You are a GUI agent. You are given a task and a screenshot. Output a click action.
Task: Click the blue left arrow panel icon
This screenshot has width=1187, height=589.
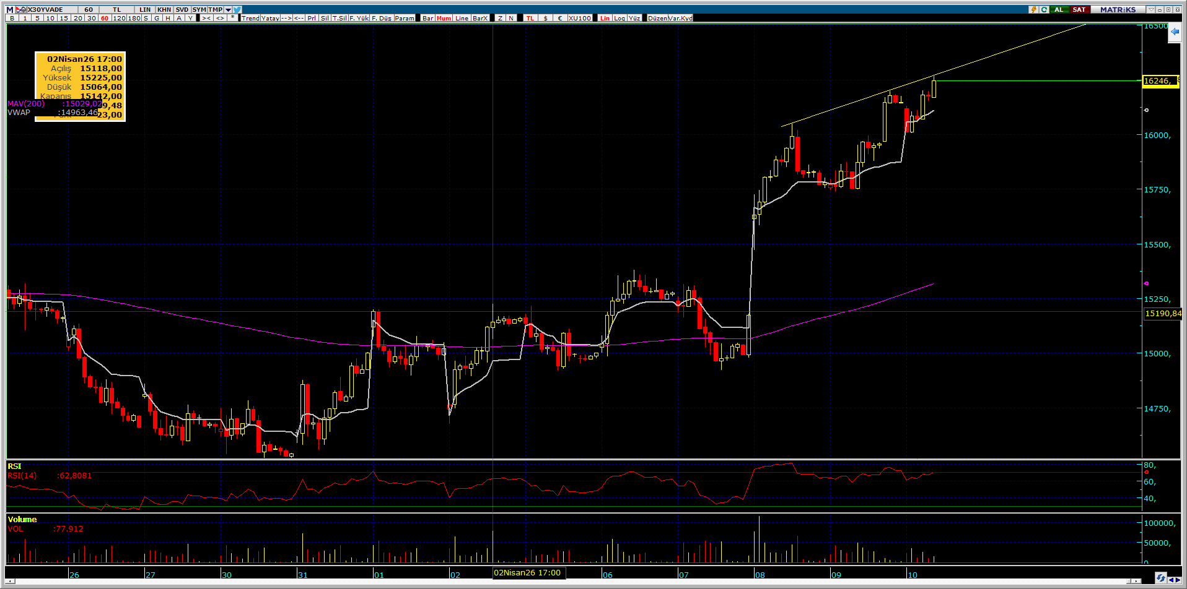point(1174,32)
